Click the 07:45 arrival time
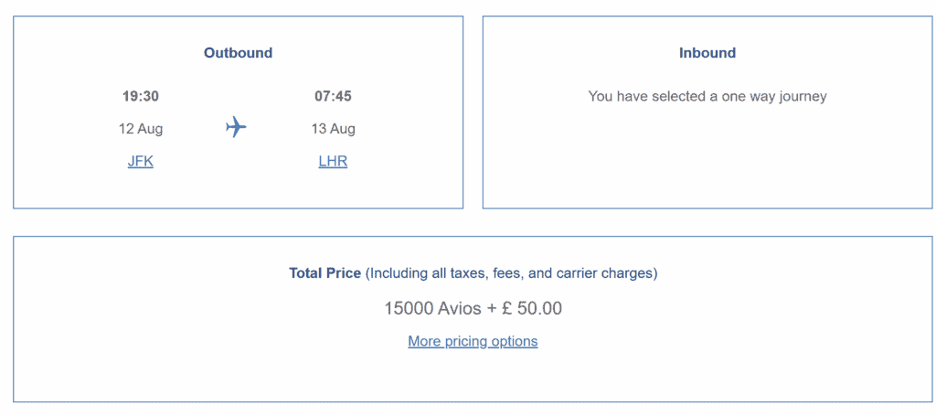This screenshot has height=416, width=936. coord(333,96)
